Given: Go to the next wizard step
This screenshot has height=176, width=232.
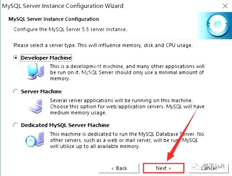Looking at the screenshot, I should [164, 168].
